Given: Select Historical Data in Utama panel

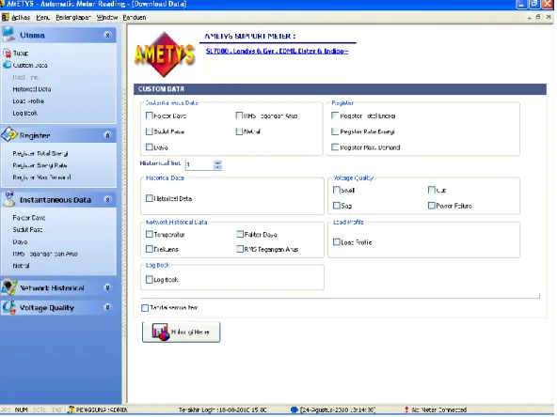Looking at the screenshot, I should coord(32,89).
